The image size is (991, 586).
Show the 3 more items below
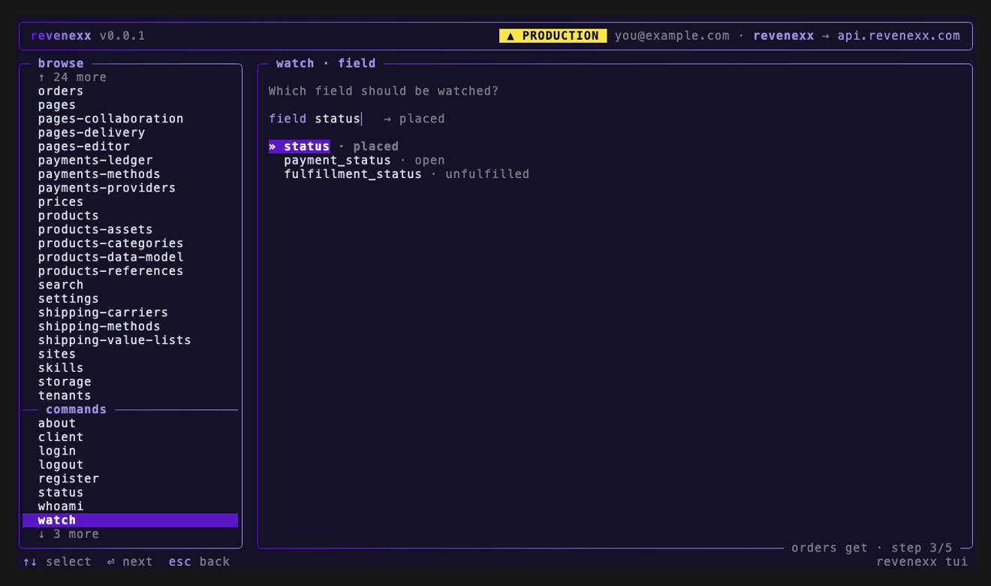(68, 534)
